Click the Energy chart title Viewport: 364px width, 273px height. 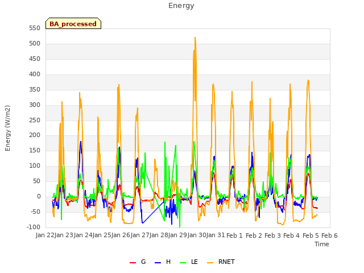coord(181,6)
